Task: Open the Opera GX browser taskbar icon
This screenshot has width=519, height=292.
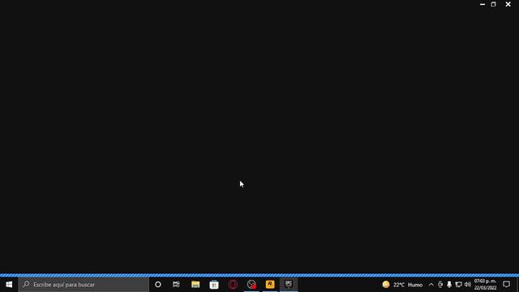Action: point(233,285)
